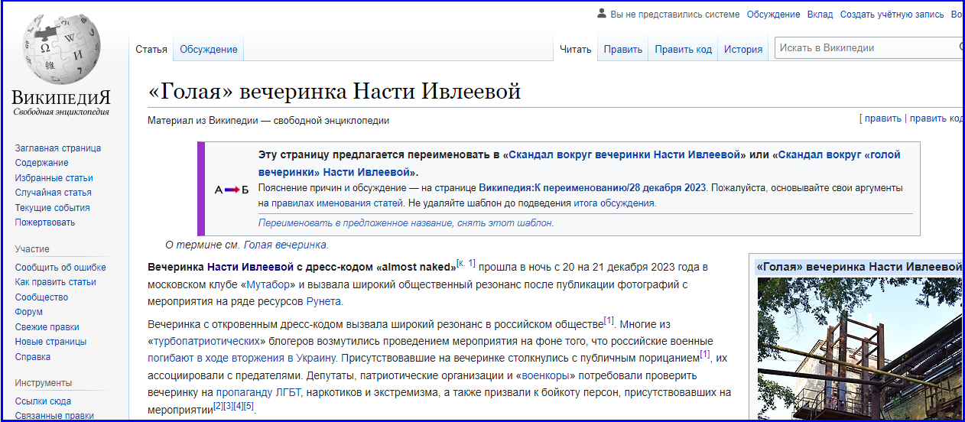Select the Читать tab
The height and width of the screenshot is (422, 965).
tap(576, 49)
